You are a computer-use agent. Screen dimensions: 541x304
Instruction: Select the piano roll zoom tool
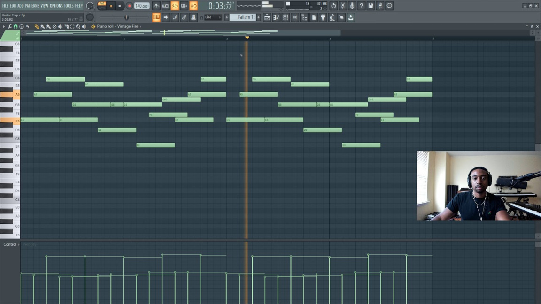coord(78,27)
